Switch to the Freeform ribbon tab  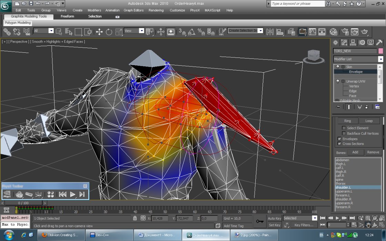pyautogui.click(x=67, y=17)
